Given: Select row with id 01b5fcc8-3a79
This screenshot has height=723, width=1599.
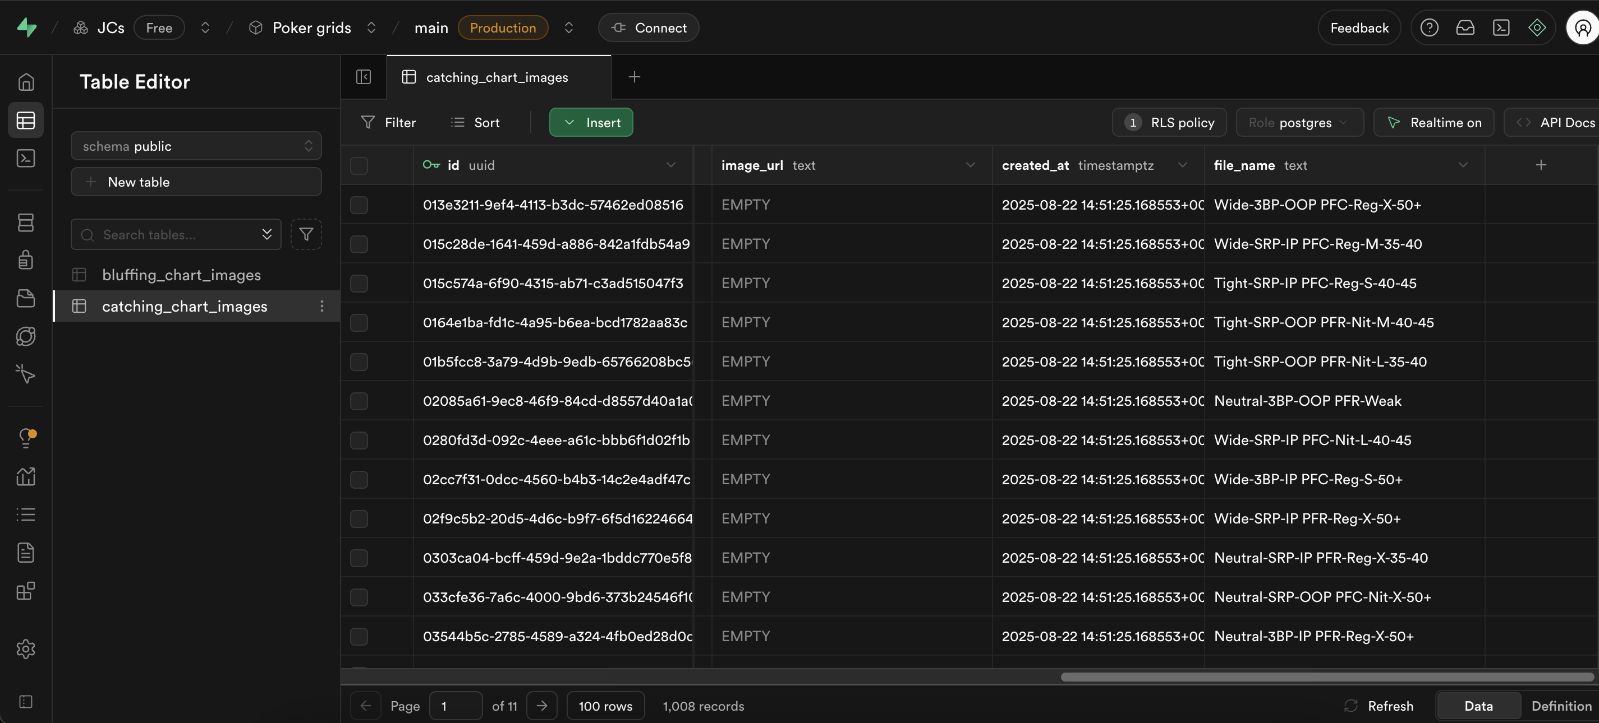Looking at the screenshot, I should (359, 361).
